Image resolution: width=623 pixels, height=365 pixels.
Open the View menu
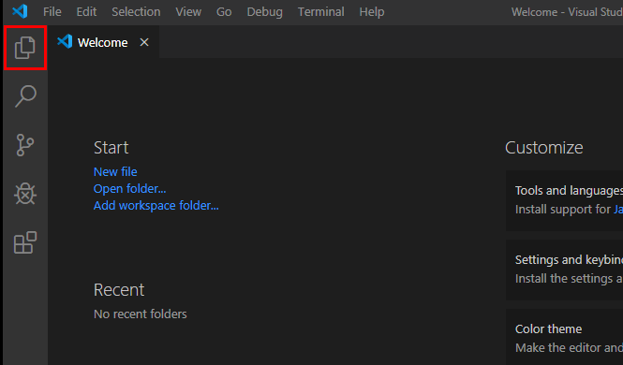pos(188,12)
